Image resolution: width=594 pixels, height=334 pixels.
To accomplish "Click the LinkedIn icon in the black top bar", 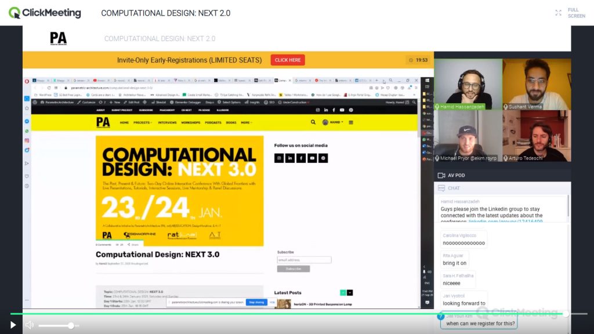I will 326,110.
